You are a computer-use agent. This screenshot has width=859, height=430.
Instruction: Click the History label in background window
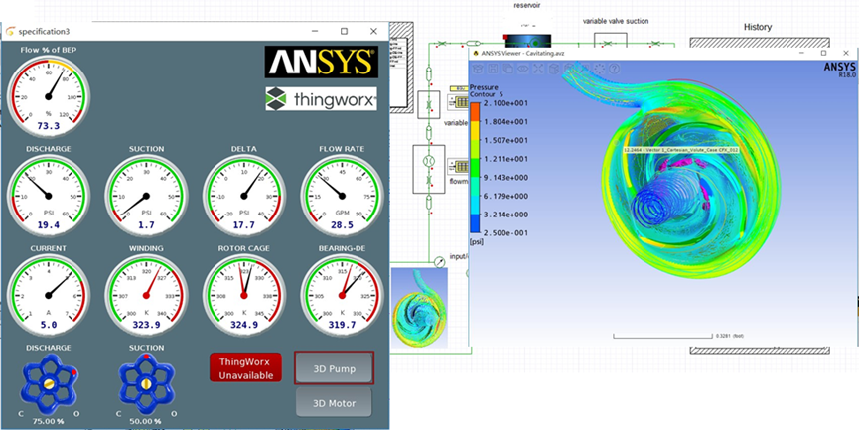pyautogui.click(x=758, y=27)
